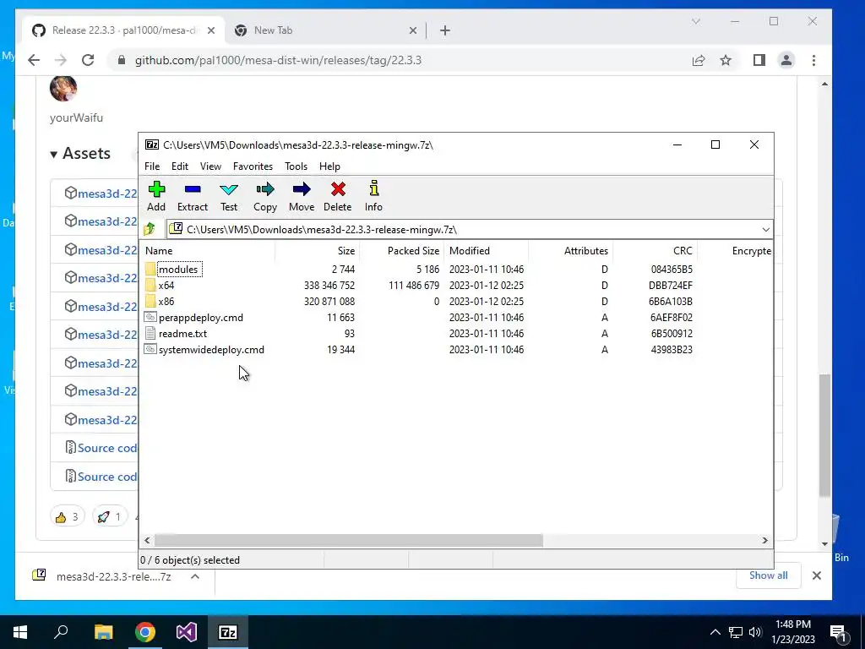Viewport: 865px width, 649px height.
Task: Collapse the Assets section on GitHub
Action: (80, 154)
